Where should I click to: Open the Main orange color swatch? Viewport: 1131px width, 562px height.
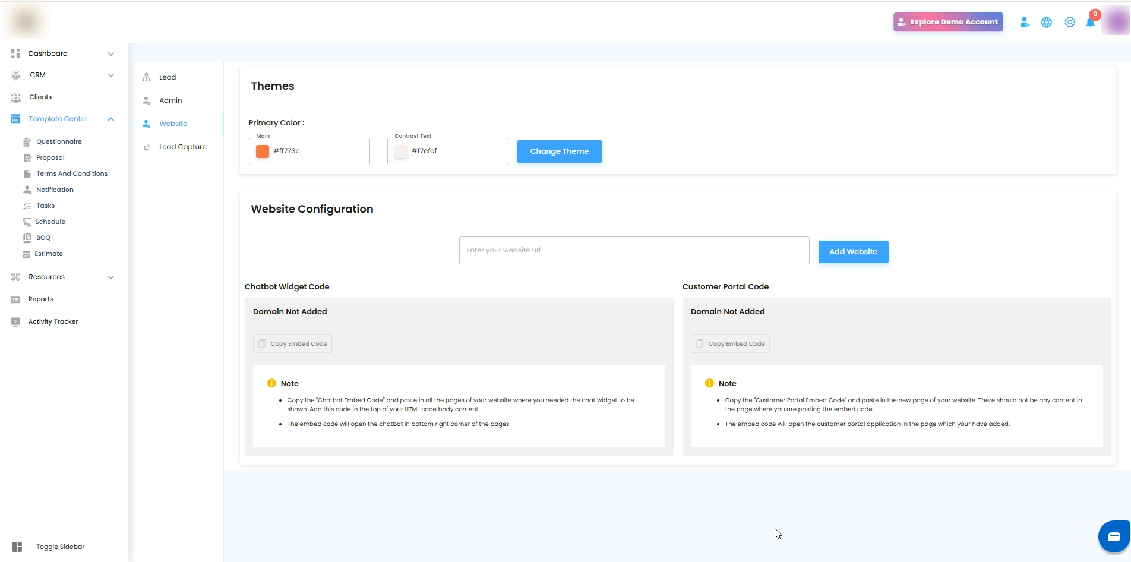263,151
